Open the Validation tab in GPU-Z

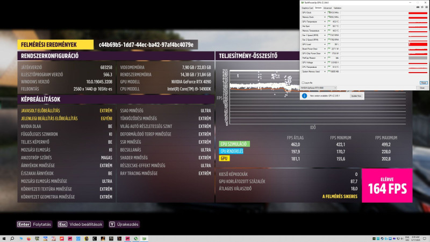click(338, 8)
